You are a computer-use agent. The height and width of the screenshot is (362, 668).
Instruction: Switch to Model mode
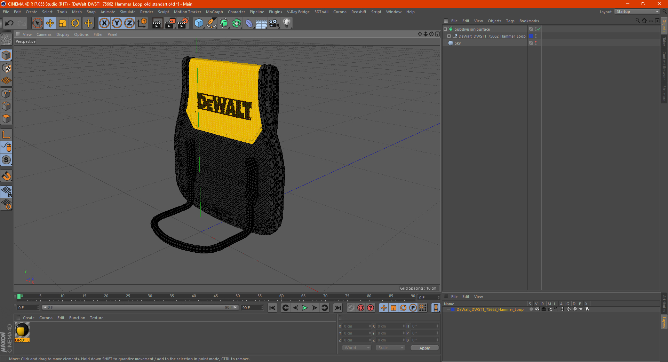pyautogui.click(x=6, y=55)
